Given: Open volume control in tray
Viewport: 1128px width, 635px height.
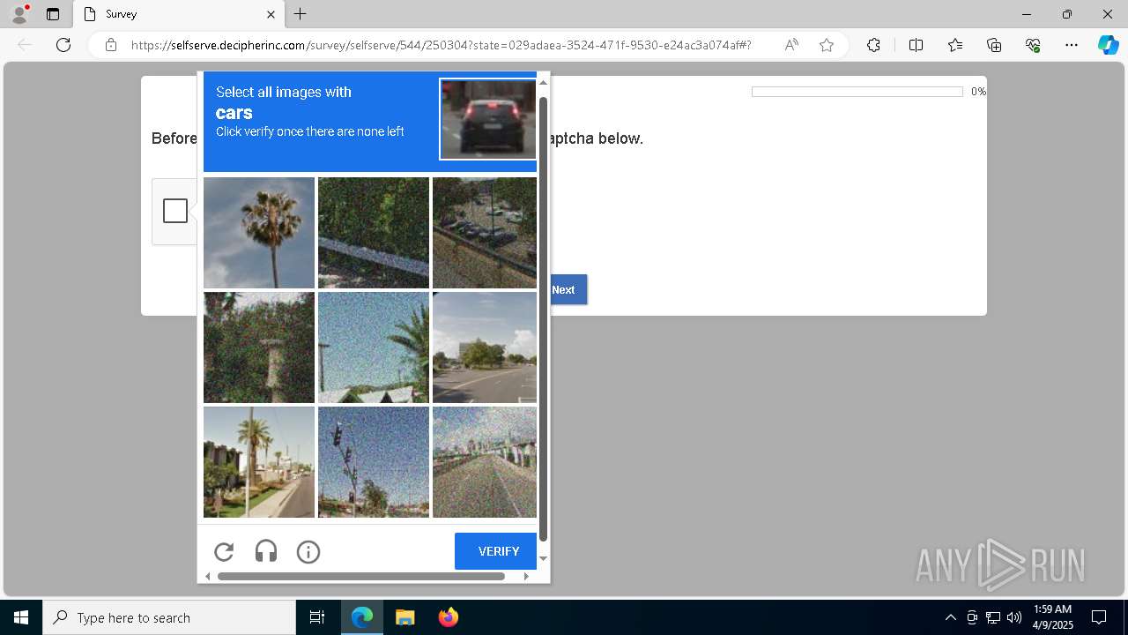Looking at the screenshot, I should pyautogui.click(x=1013, y=617).
